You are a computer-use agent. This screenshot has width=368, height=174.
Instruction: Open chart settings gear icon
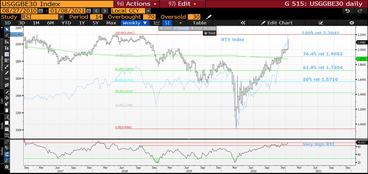pos(352,23)
